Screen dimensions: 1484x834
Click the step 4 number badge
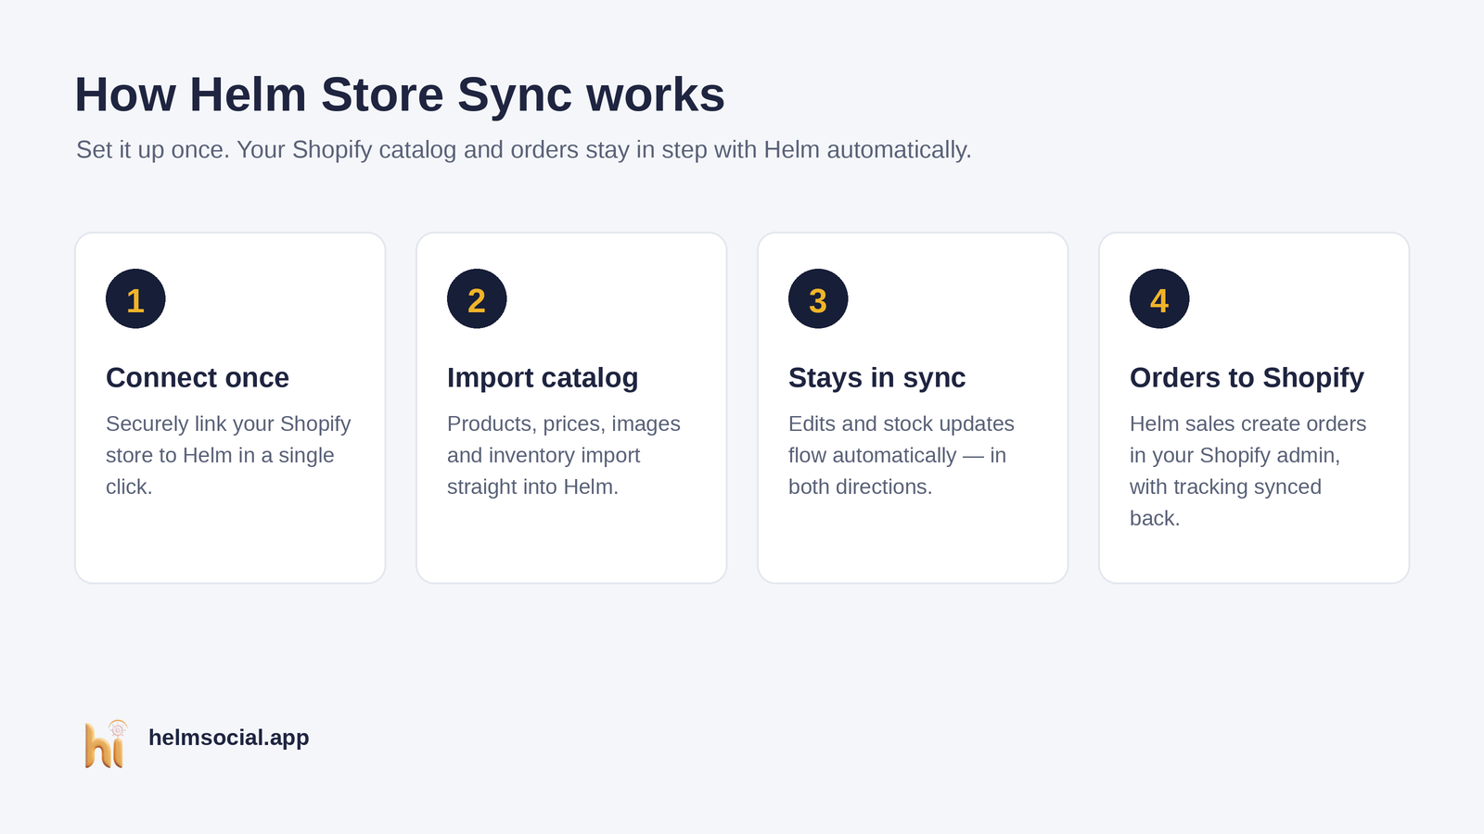[x=1159, y=298]
